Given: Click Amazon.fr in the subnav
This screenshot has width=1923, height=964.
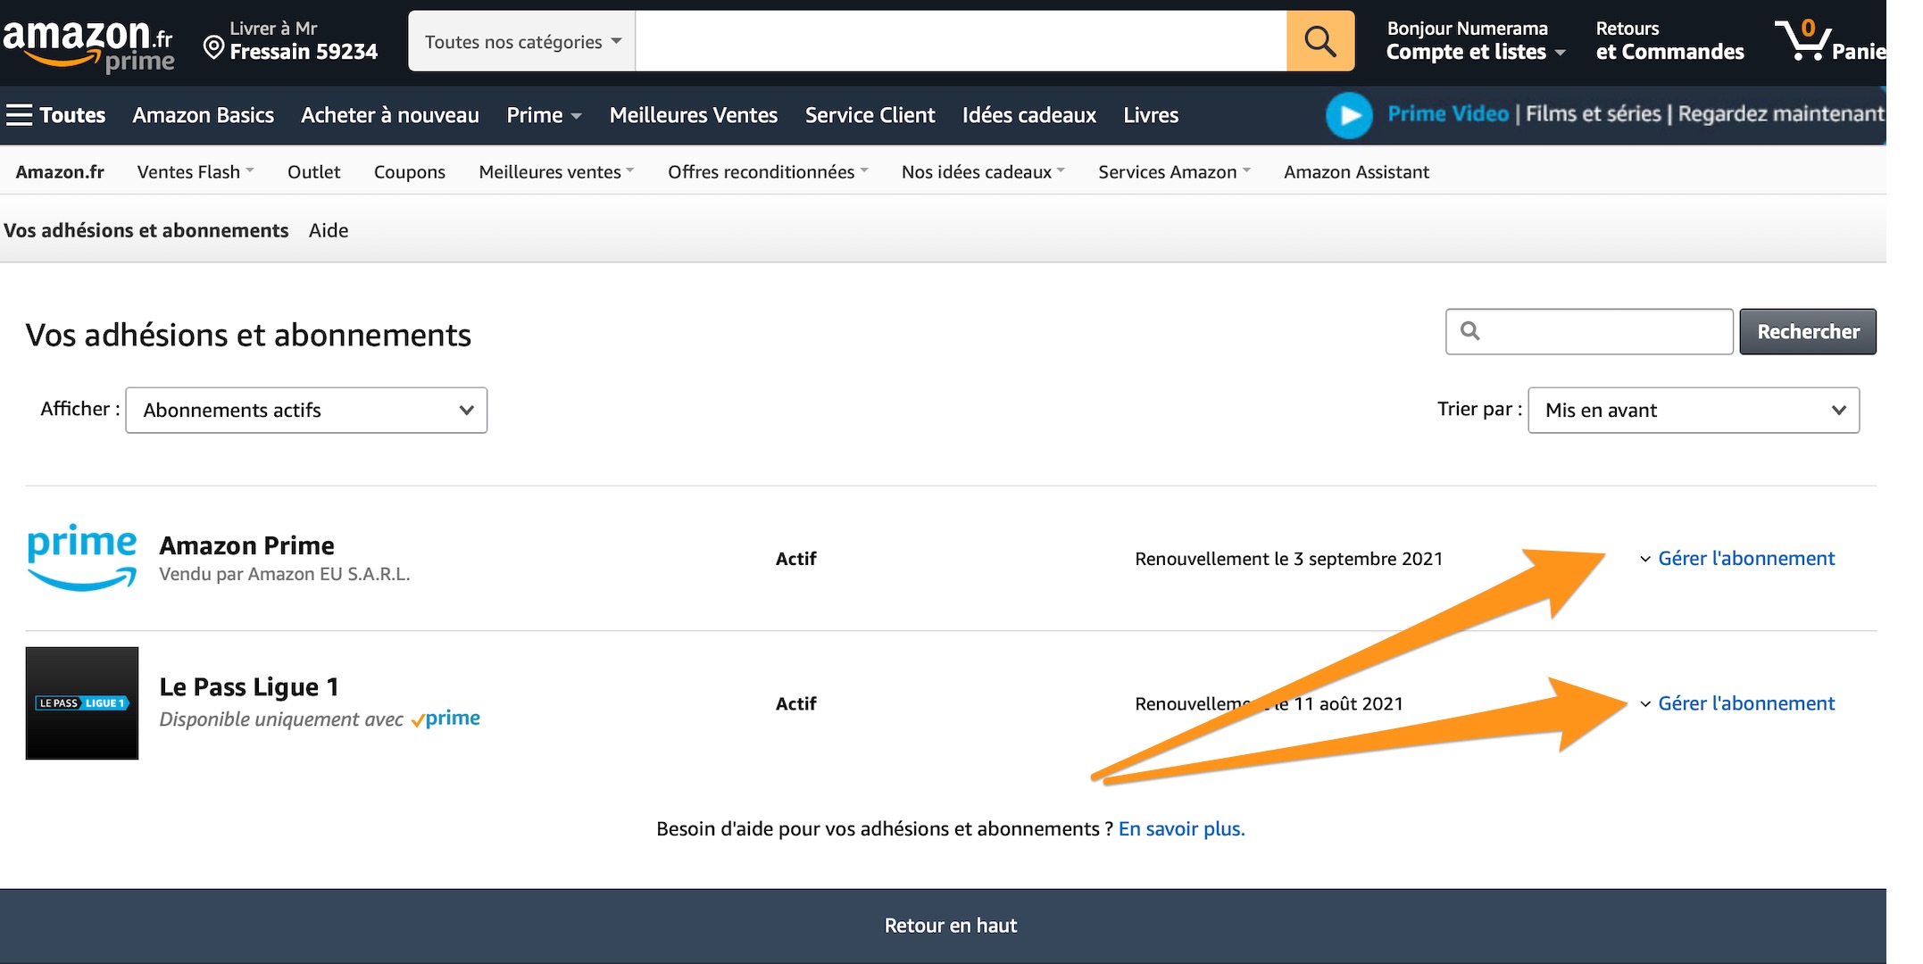Looking at the screenshot, I should (60, 171).
